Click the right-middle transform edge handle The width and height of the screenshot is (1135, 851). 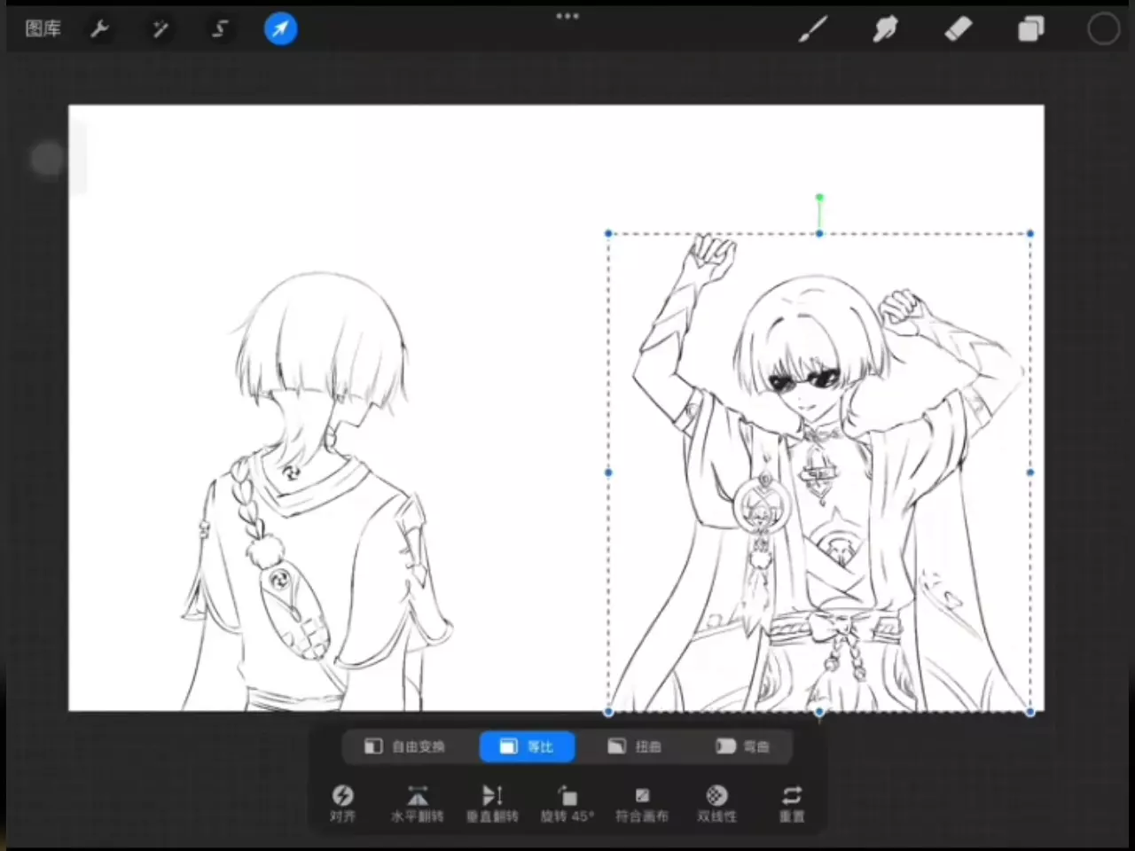(x=1030, y=472)
